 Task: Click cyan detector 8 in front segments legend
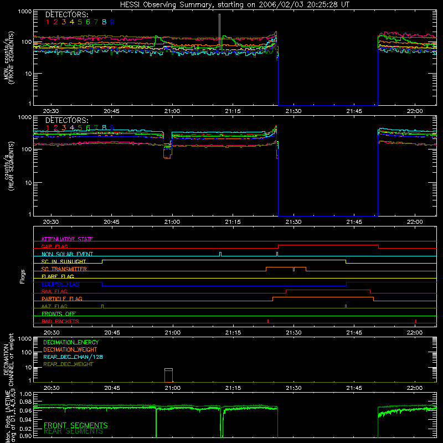pos(104,22)
